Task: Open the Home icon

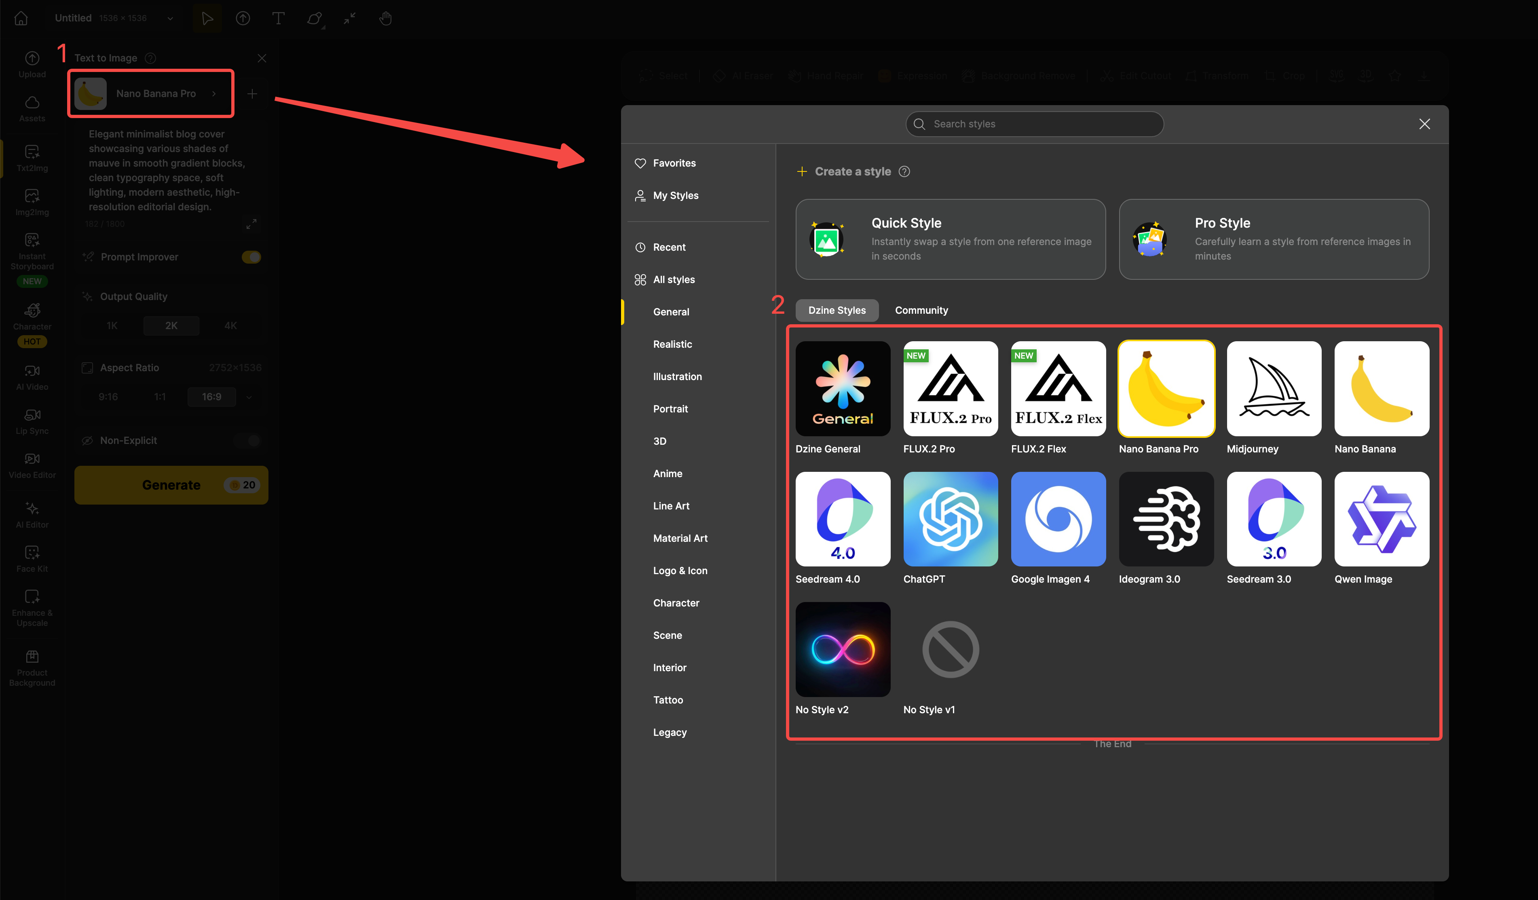Action: pyautogui.click(x=21, y=18)
